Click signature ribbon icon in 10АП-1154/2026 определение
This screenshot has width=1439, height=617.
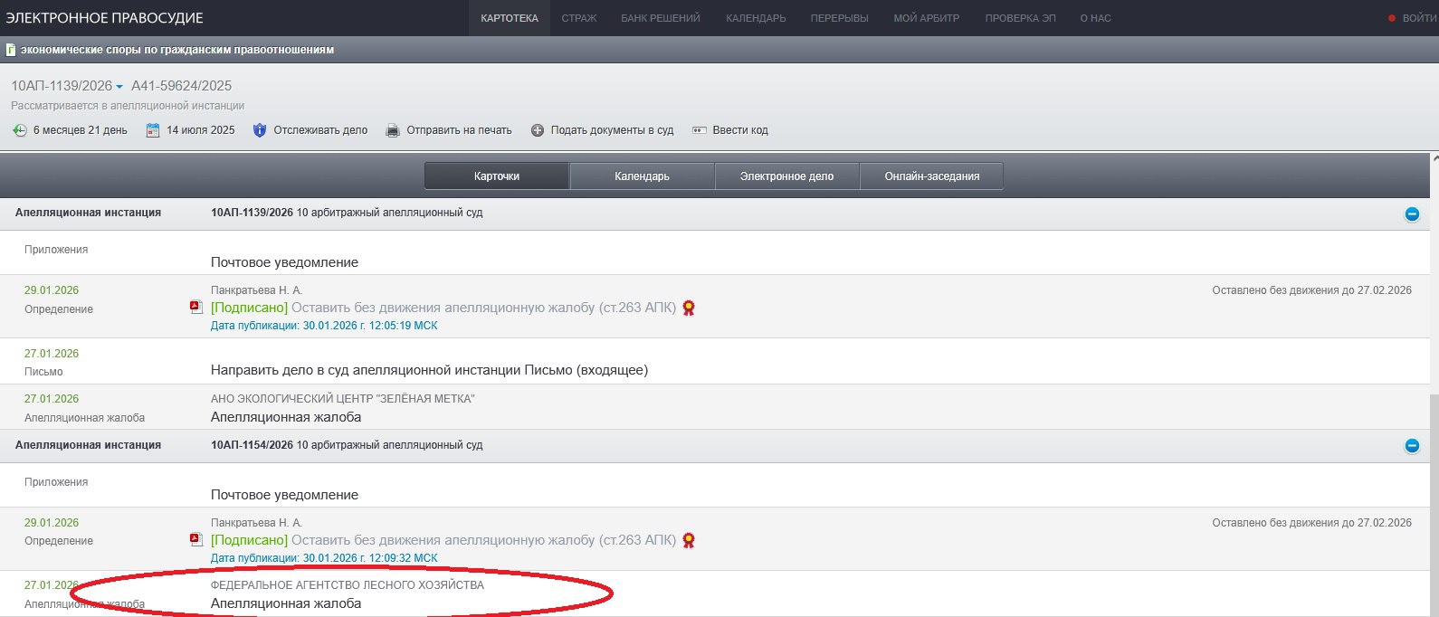(689, 540)
